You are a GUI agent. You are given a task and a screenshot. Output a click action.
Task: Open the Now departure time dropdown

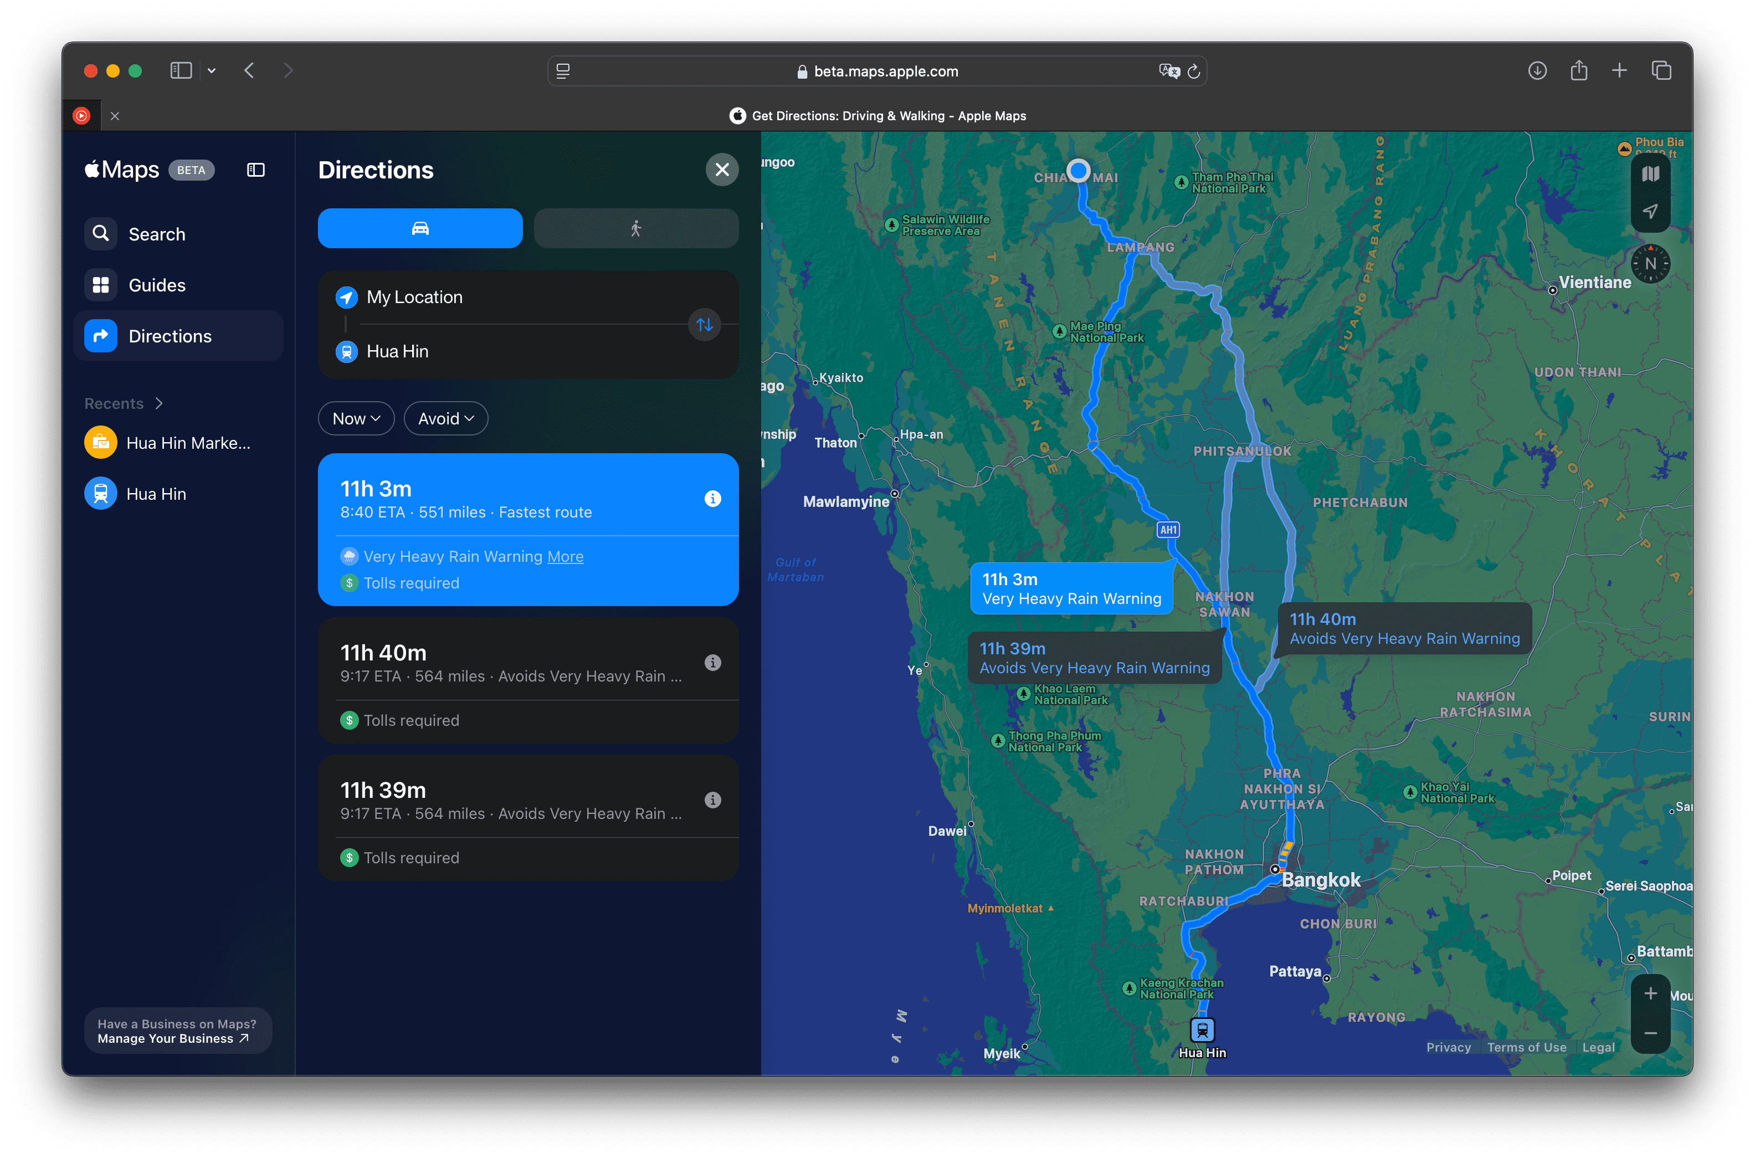[356, 419]
